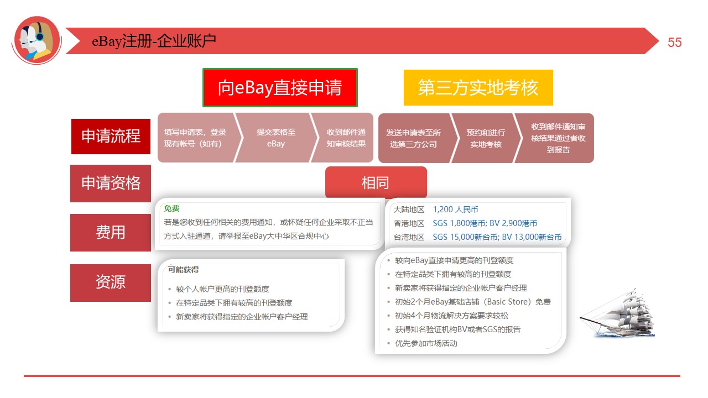
Task: Click the bullet "初始2个月eBay基础店铺（Basic Store）免费"
Action: (x=473, y=302)
